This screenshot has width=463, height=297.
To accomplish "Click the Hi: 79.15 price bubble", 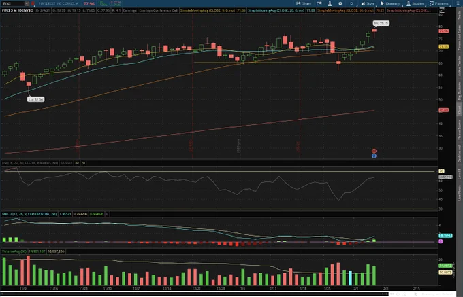I will 381,23.
